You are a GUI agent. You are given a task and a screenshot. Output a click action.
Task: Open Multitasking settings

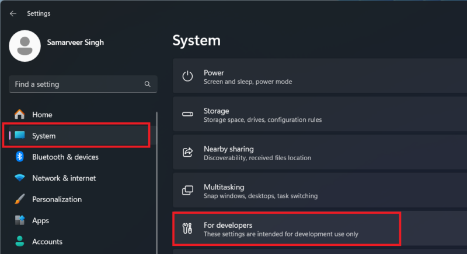(x=319, y=190)
